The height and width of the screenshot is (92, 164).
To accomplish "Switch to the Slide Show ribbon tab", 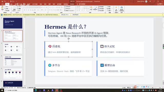I will [x=35, y=4].
